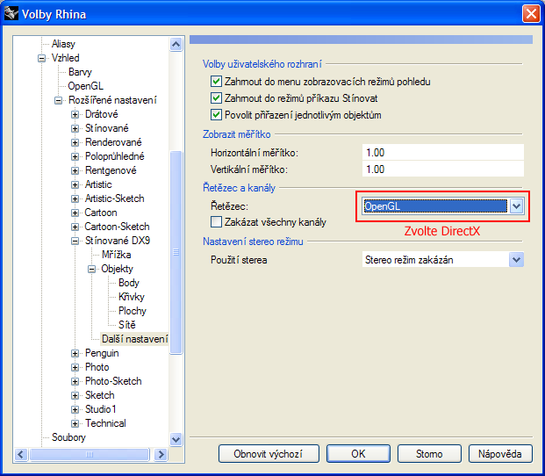Click the Horizontální měřítko input field

441,153
